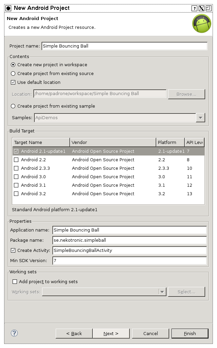Click the title bar help button
The width and height of the screenshot is (217, 348).
[194, 8]
